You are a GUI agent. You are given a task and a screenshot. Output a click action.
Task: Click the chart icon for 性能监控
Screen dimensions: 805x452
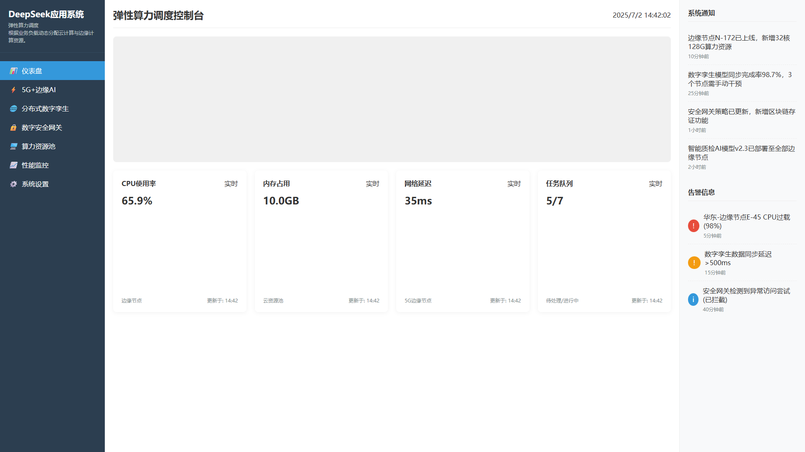point(13,165)
